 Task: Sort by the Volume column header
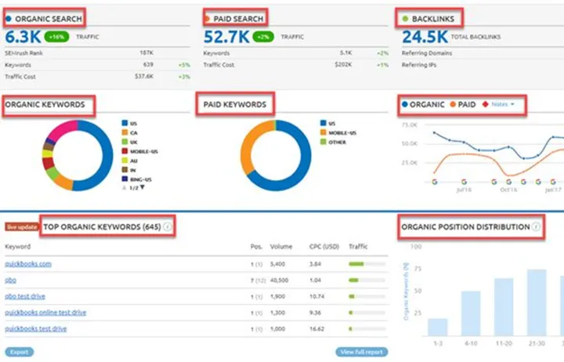point(281,247)
